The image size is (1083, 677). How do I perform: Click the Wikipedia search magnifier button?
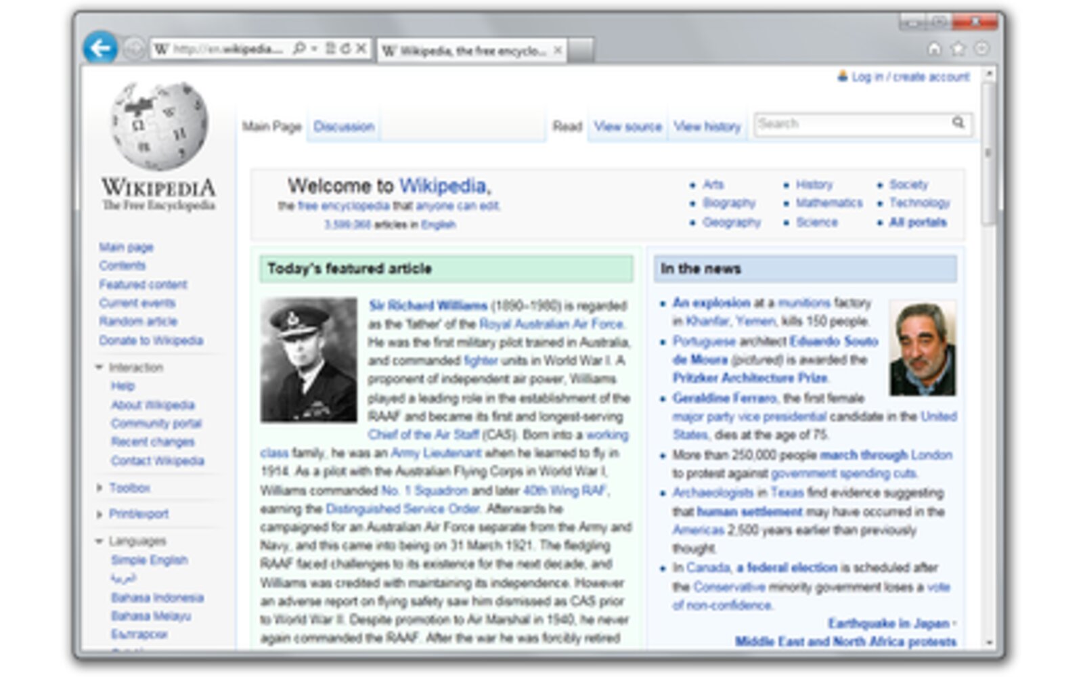pos(958,123)
